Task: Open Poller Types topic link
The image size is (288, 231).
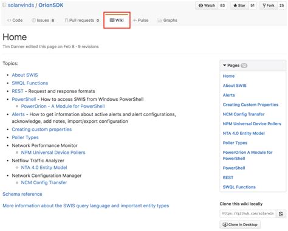Action: (25, 137)
